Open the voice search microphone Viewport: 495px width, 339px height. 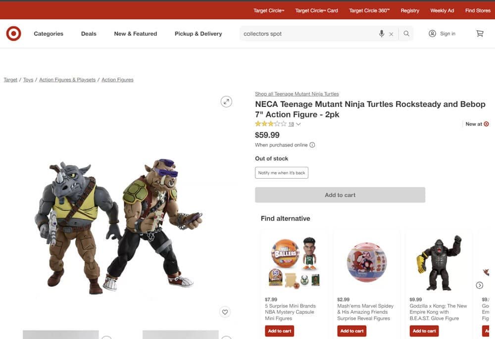tap(381, 33)
